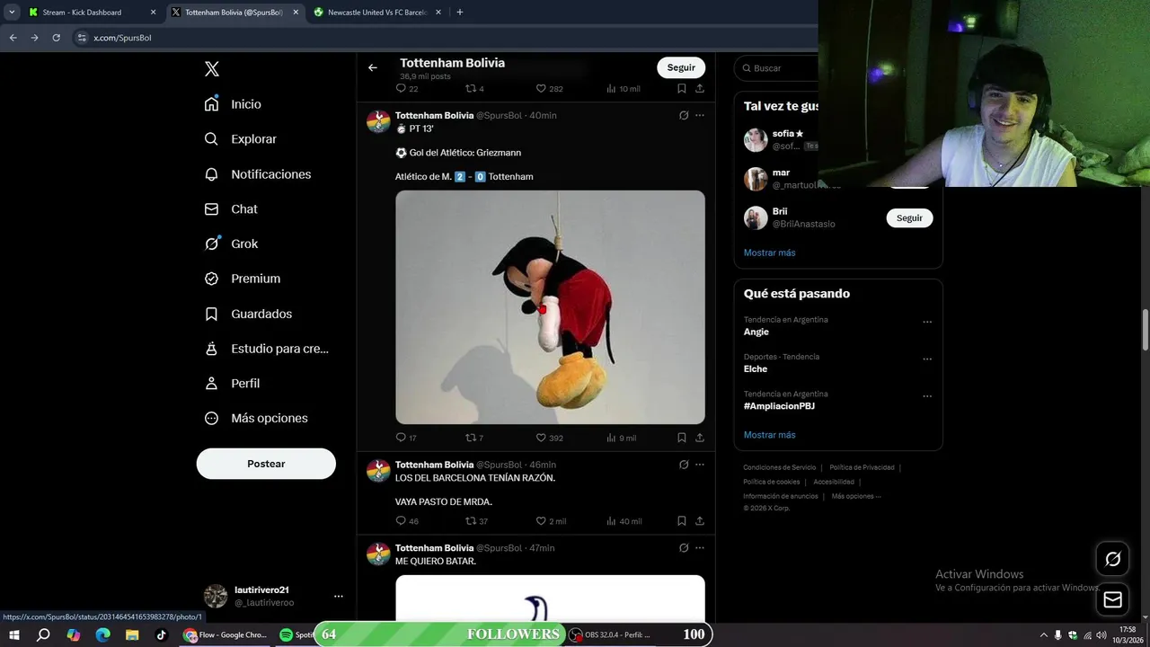Open more options on ME QUIERO BATAR post
The image size is (1150, 647).
[x=700, y=548]
